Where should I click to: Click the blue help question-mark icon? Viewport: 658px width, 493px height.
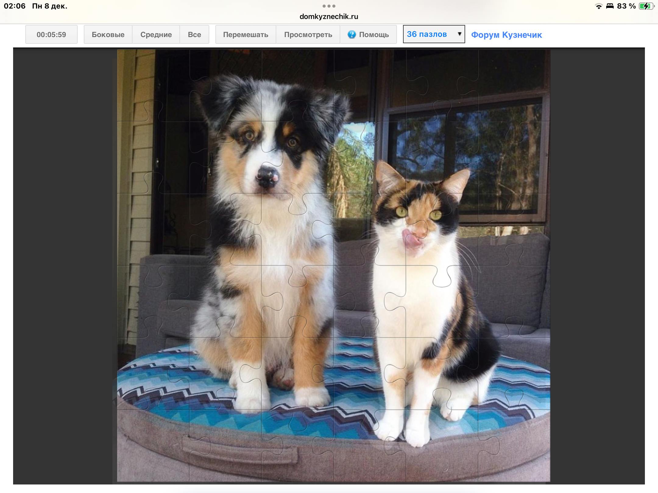[x=352, y=34]
